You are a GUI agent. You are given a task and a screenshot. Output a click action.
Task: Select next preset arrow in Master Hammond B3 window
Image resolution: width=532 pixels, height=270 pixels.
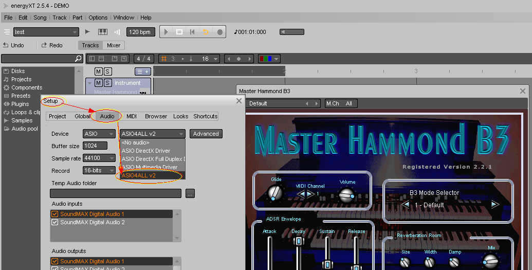[316, 103]
